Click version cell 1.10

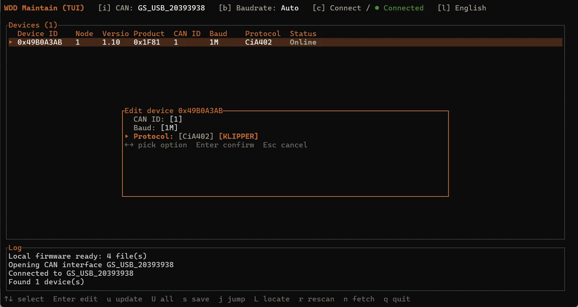[x=111, y=42]
